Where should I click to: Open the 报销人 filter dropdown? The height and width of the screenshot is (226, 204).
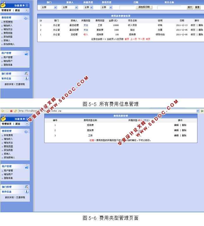point(70,7)
